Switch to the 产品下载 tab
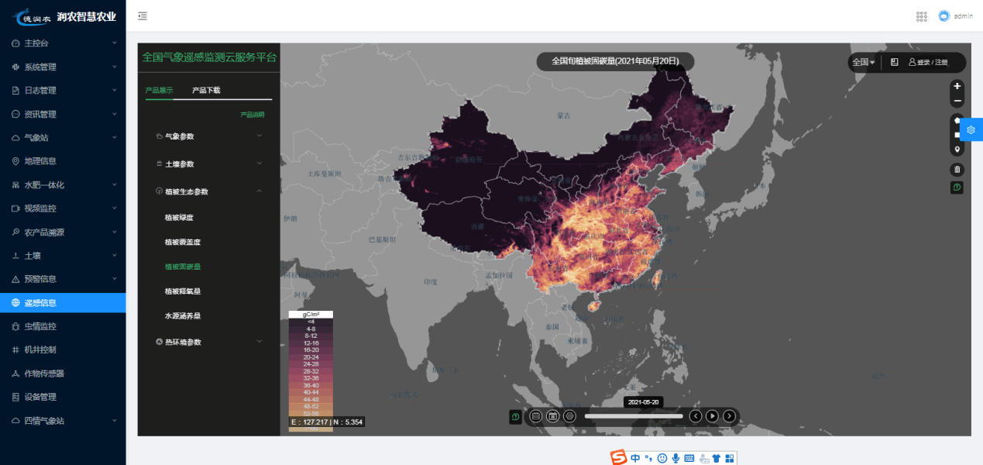Image resolution: width=983 pixels, height=465 pixels. pyautogui.click(x=206, y=91)
